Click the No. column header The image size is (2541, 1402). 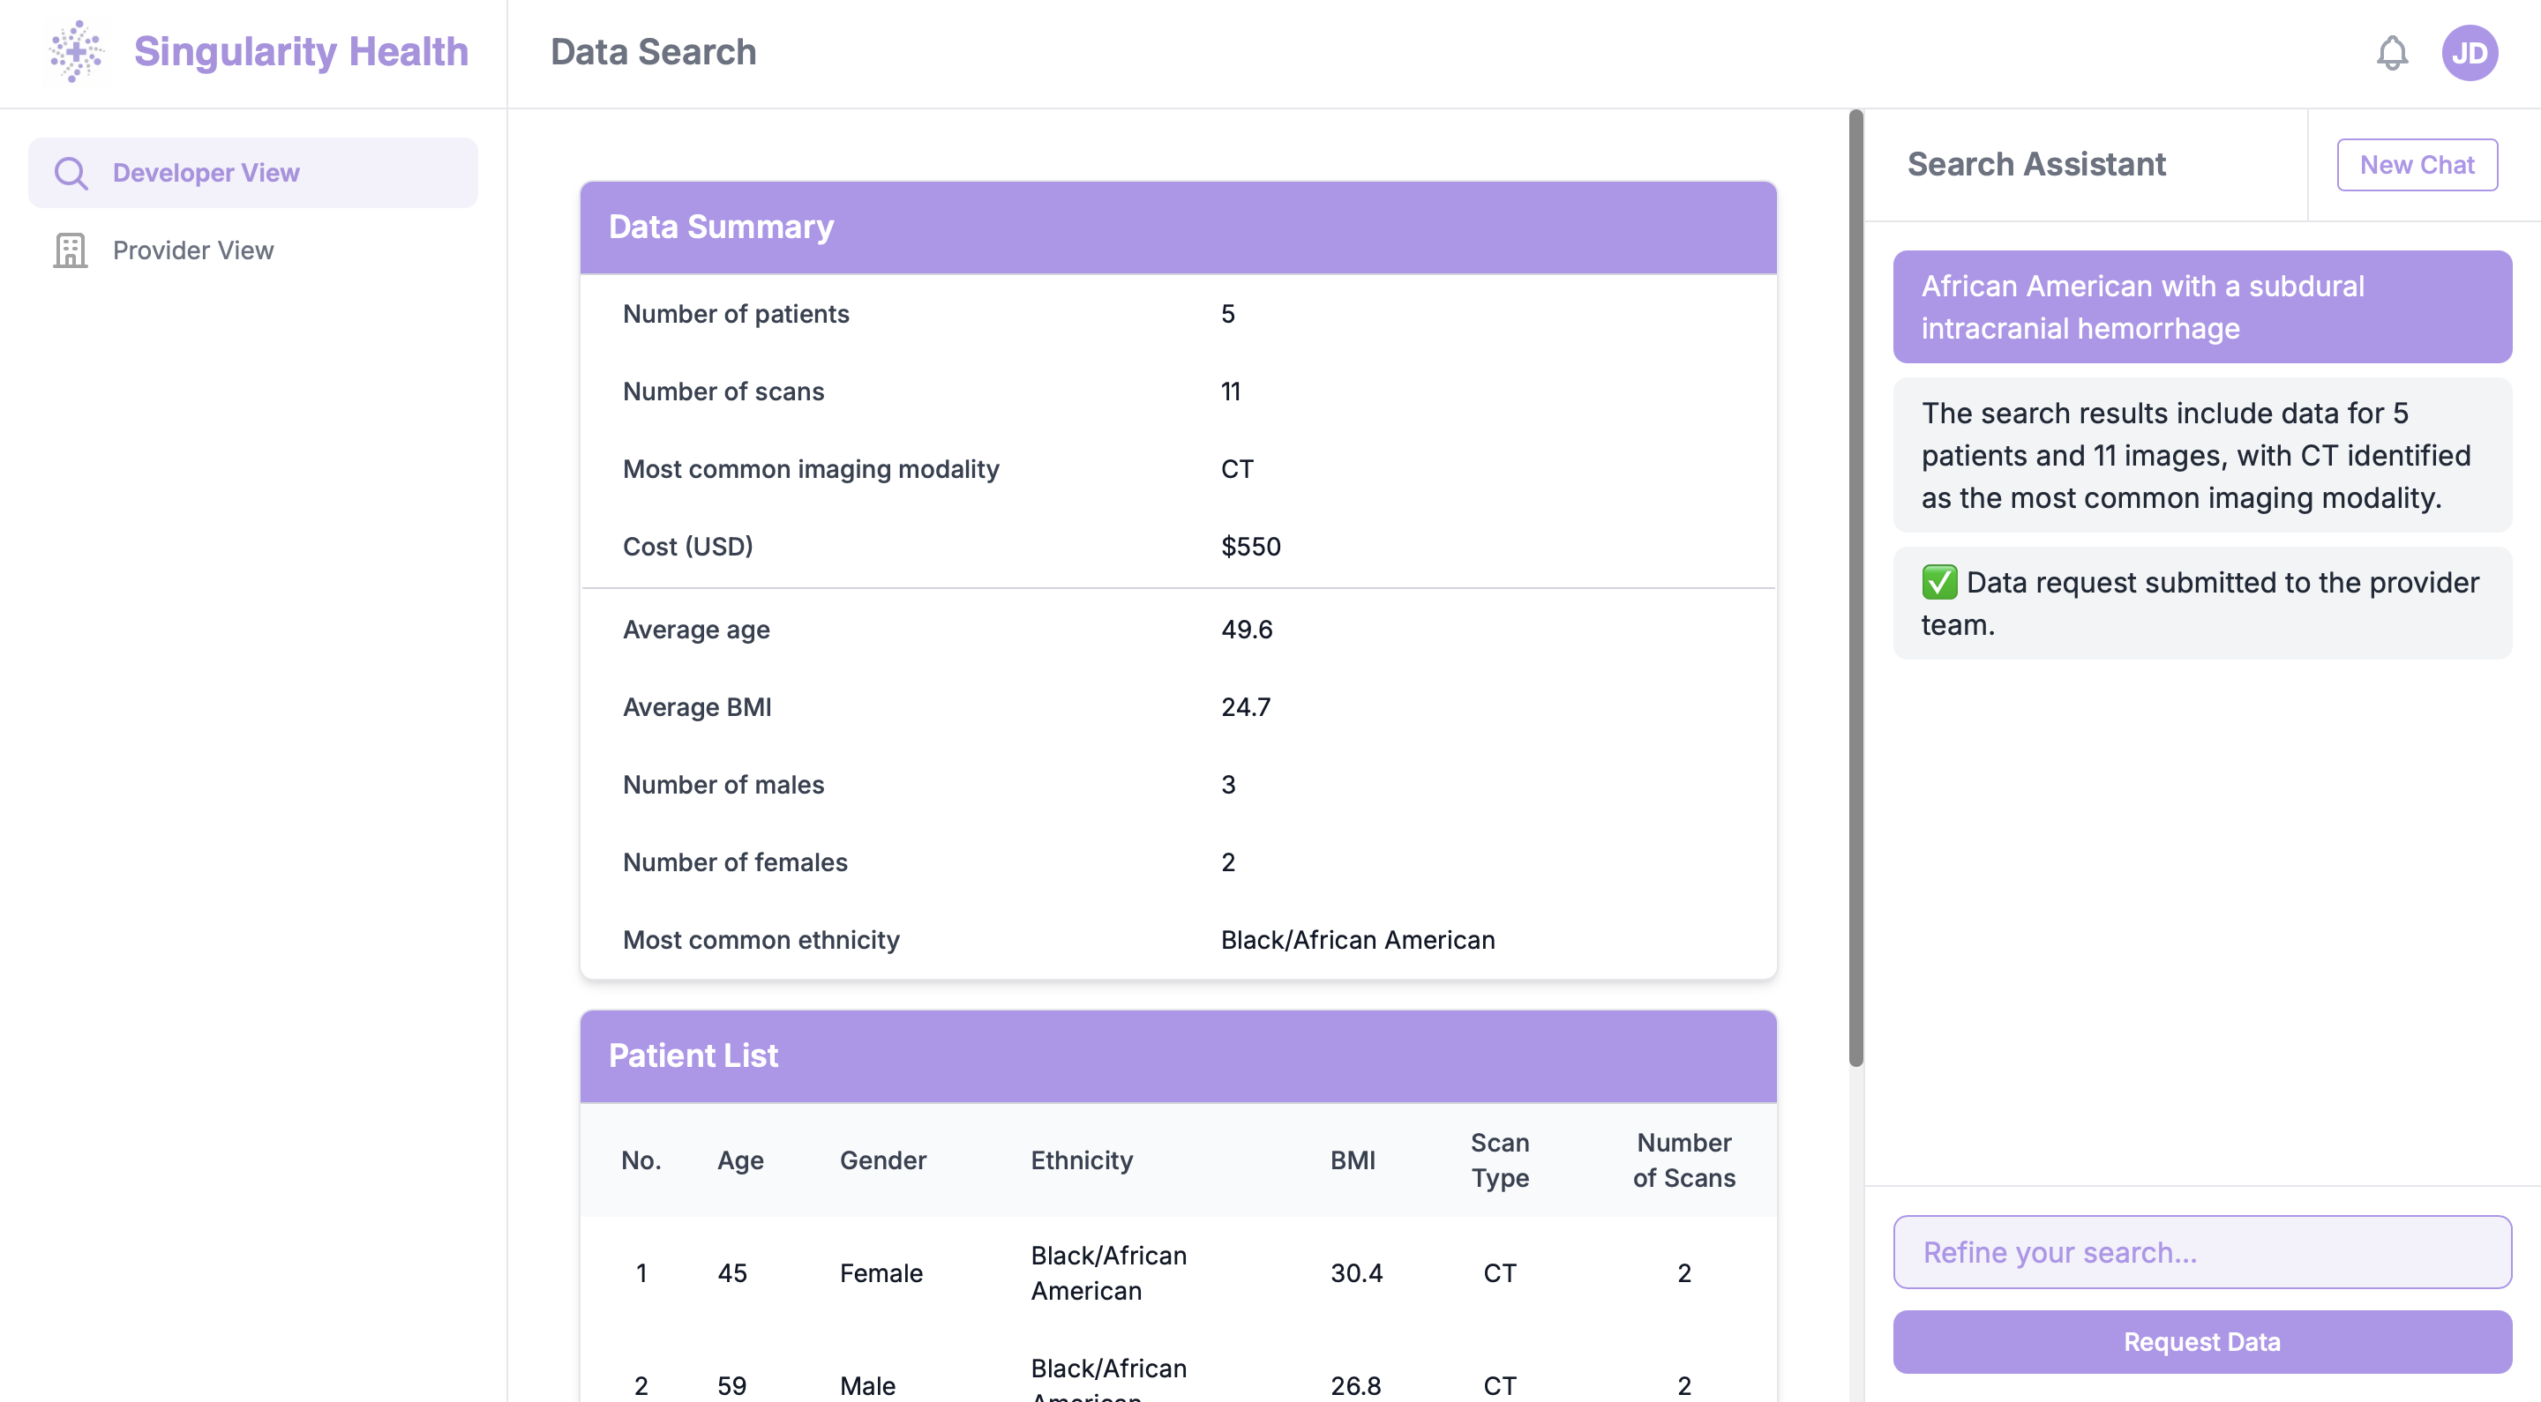[641, 1160]
